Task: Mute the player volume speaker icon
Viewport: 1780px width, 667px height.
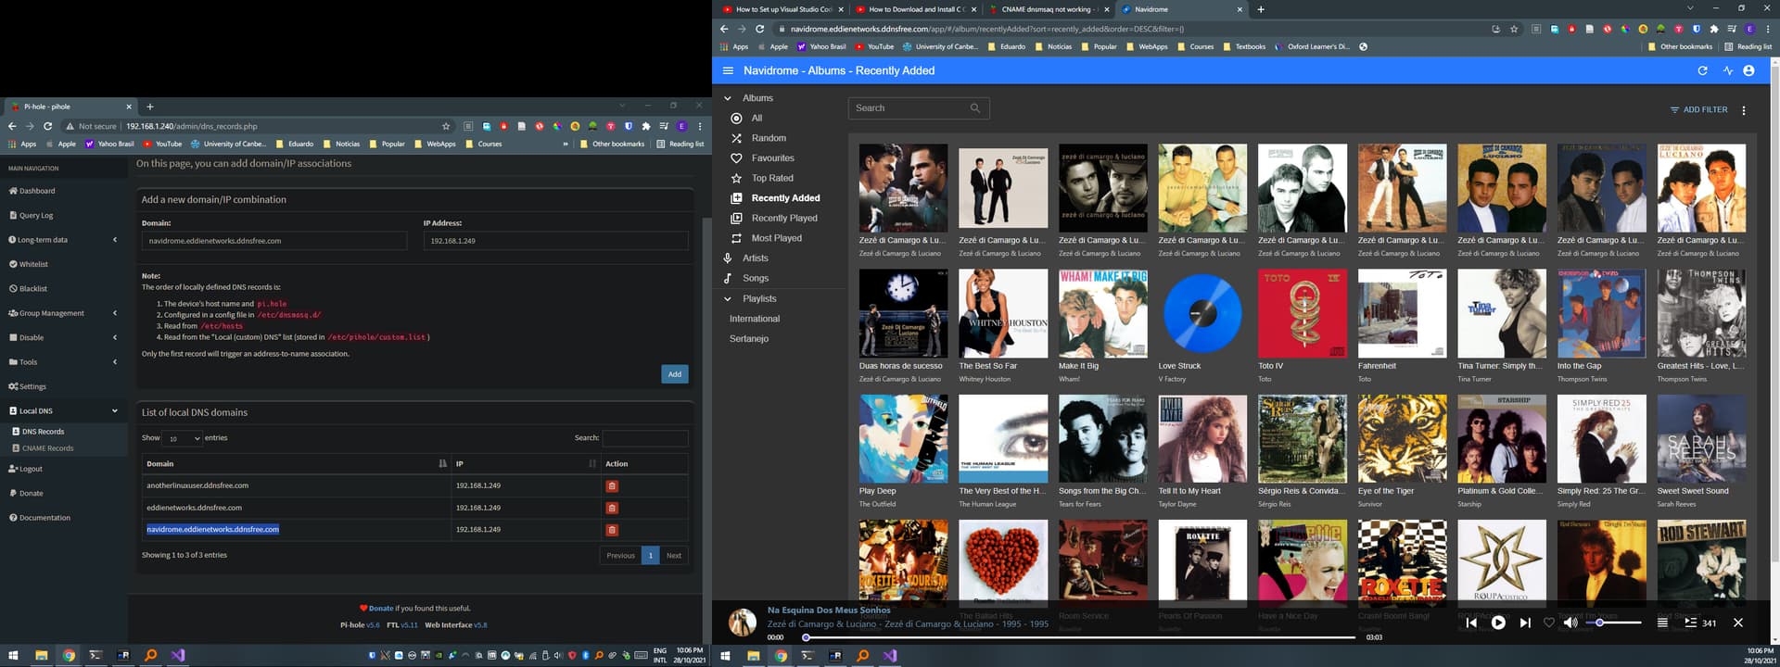Action: [1570, 623]
